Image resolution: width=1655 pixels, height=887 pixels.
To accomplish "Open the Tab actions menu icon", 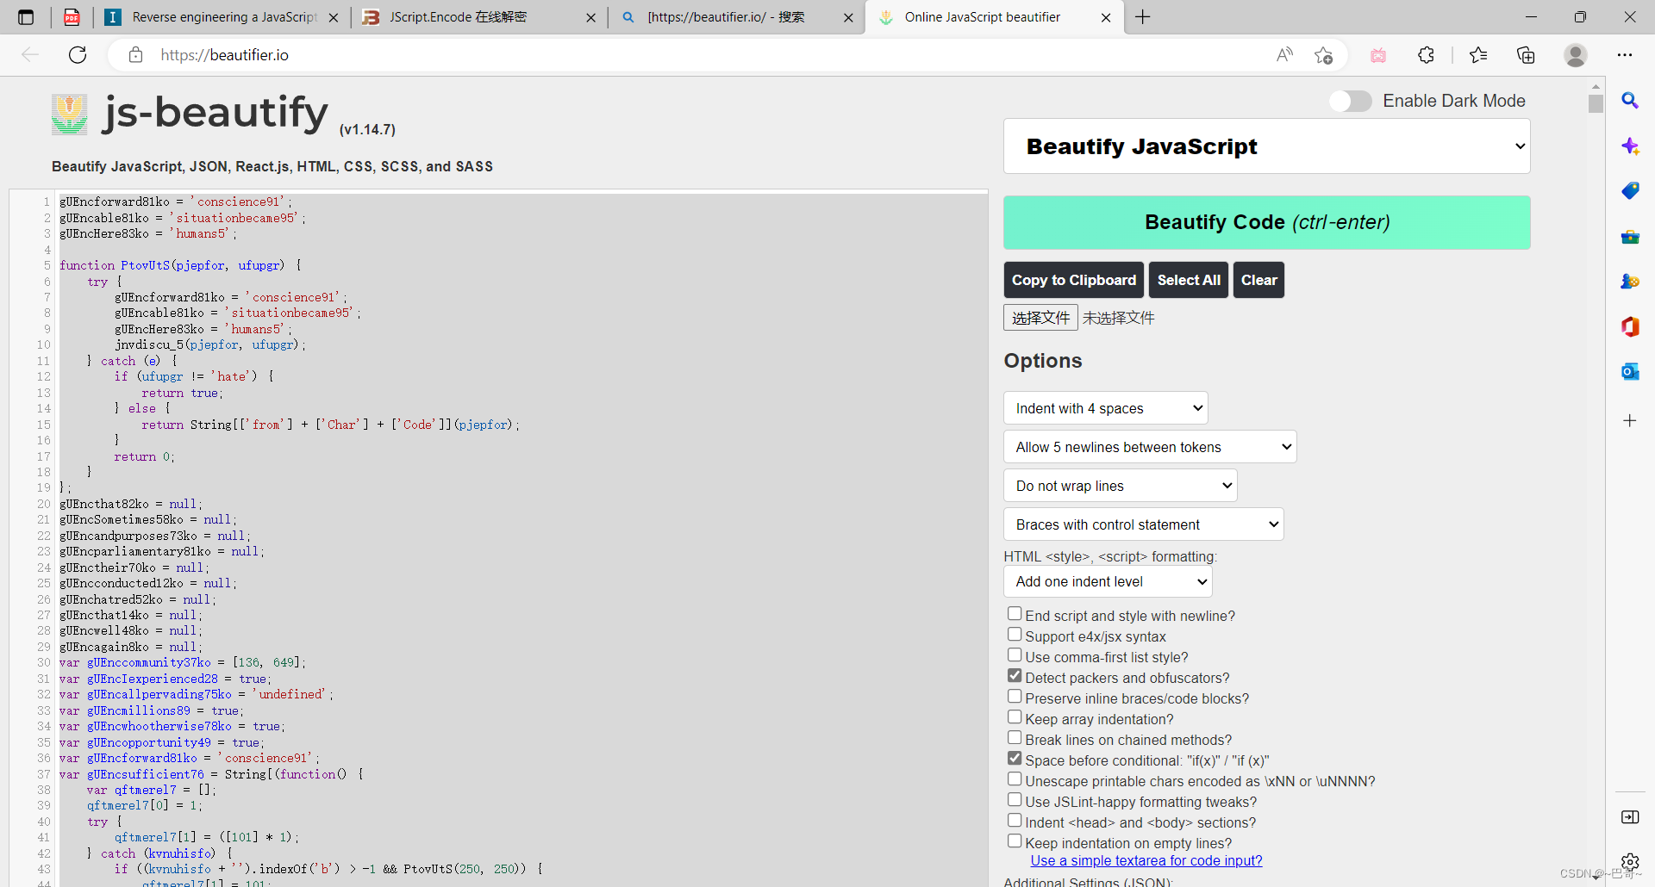I will pyautogui.click(x=26, y=17).
